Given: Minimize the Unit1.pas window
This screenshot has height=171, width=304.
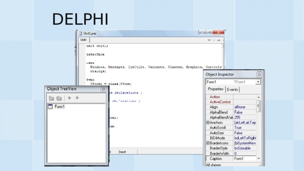Looking at the screenshot, I should [202, 32].
